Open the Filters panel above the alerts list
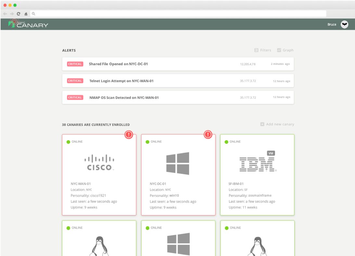Viewport: 355px width, 256px height. pyautogui.click(x=263, y=50)
